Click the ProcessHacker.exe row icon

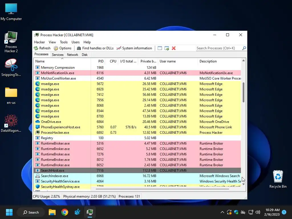click(x=38, y=132)
